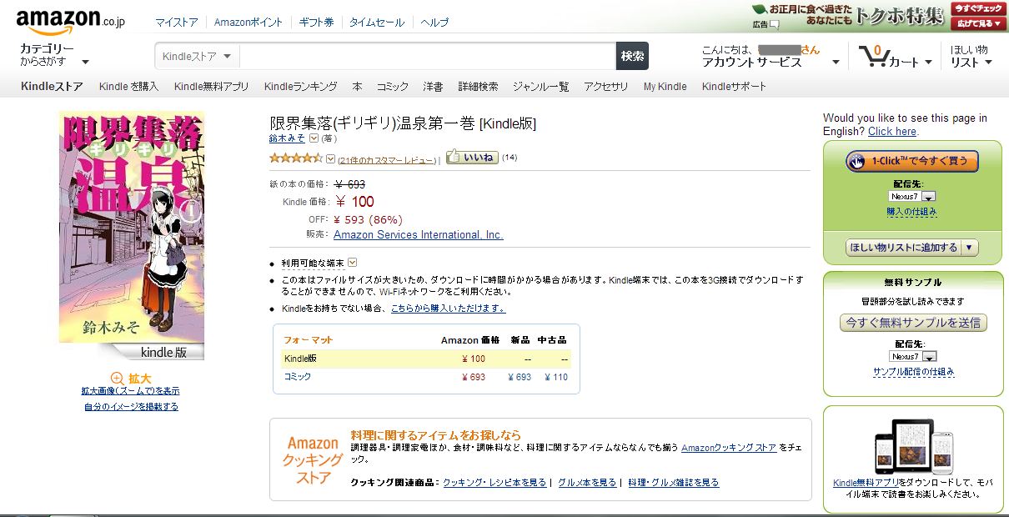This screenshot has width=1009, height=517.
Task: Select アクセサリ in the navigation bar
Action: tap(606, 86)
